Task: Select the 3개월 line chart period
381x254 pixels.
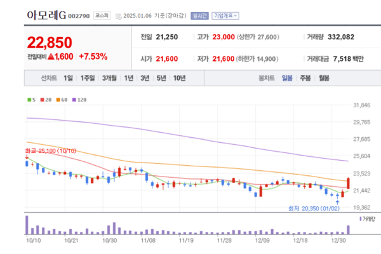Action: 109,78
